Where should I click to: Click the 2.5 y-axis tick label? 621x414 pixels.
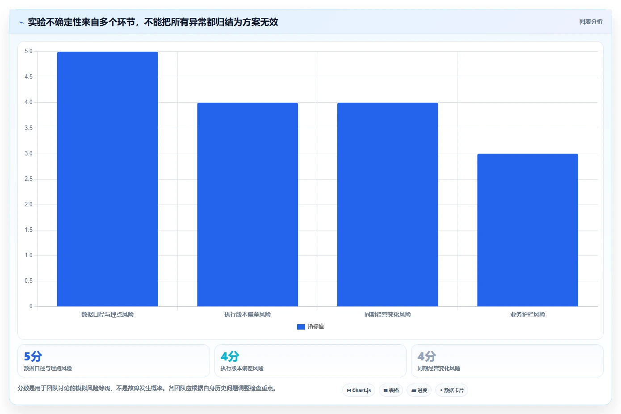click(x=29, y=179)
